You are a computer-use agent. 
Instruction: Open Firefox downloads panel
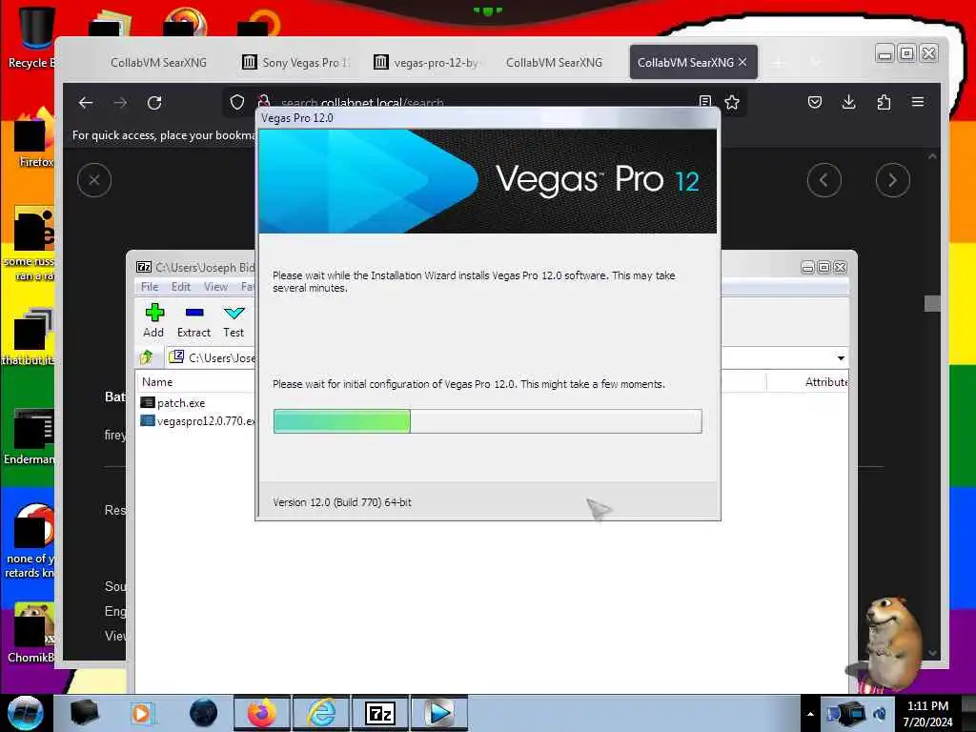[x=848, y=102]
